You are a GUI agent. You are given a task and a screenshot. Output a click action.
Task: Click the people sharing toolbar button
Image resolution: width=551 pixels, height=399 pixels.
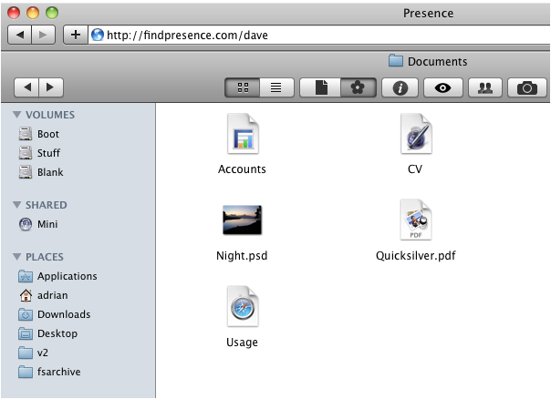[485, 87]
